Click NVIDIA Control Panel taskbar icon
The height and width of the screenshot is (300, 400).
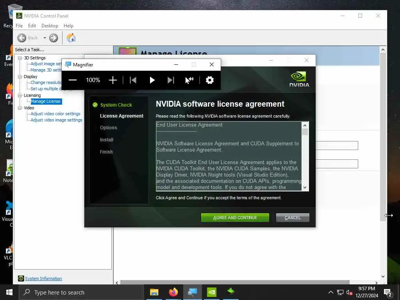pos(212,292)
